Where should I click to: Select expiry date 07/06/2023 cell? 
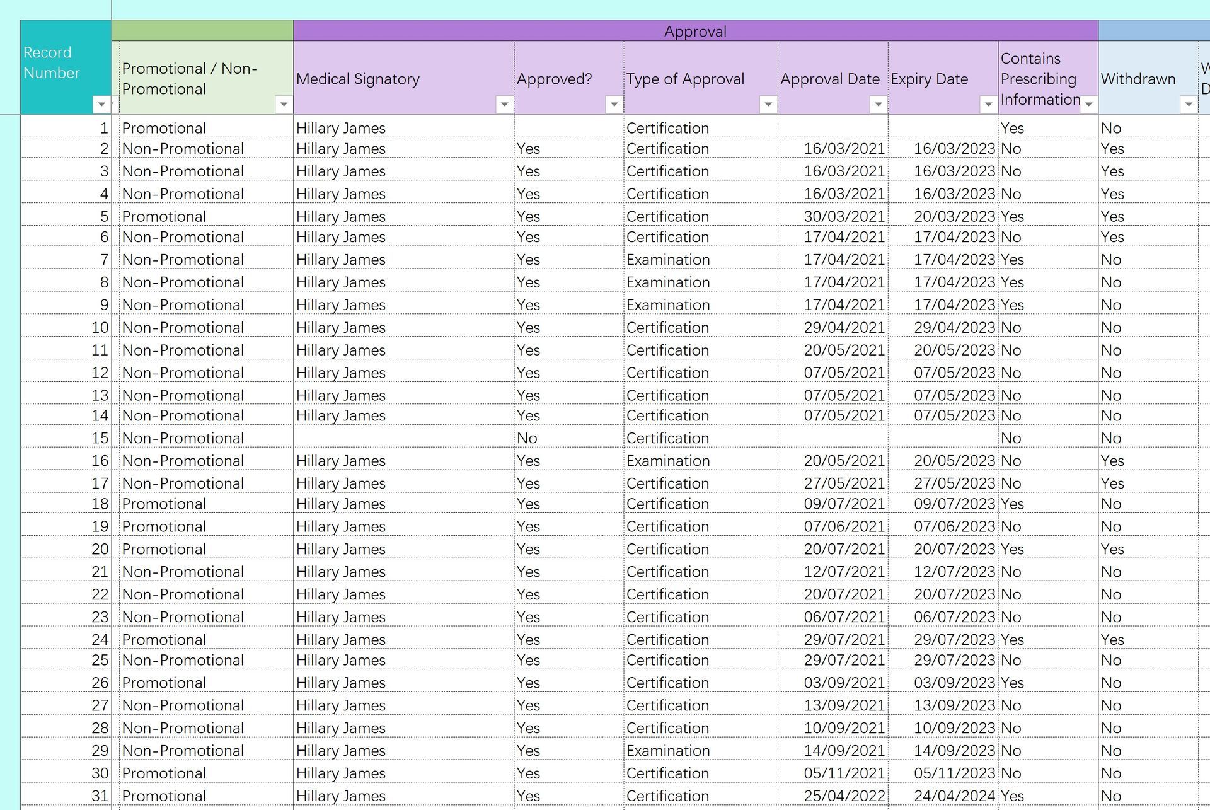(943, 526)
